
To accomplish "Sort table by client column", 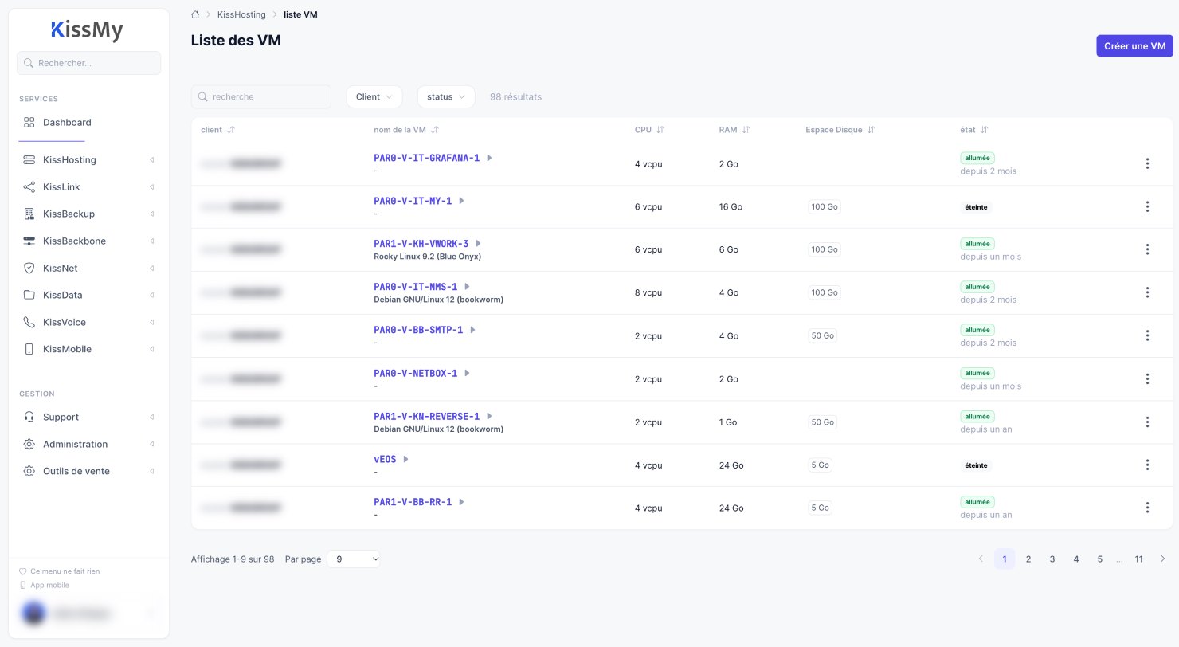I will (231, 130).
